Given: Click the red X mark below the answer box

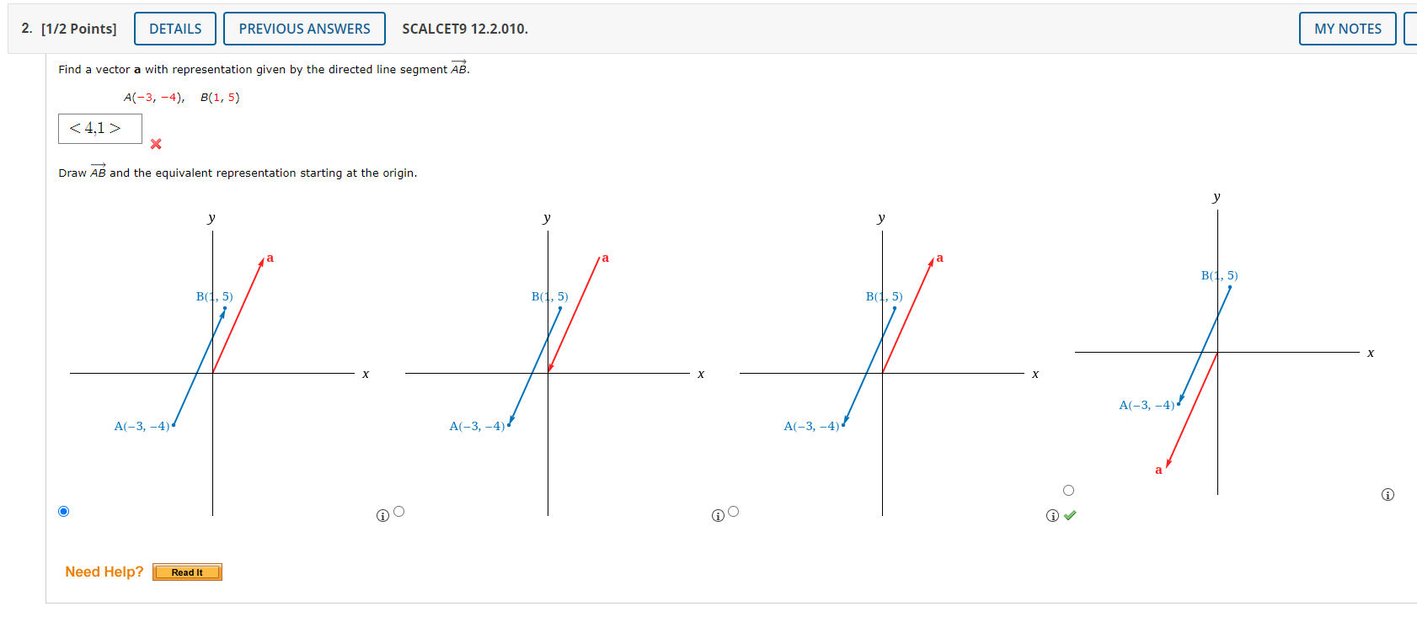Looking at the screenshot, I should coord(155,144).
